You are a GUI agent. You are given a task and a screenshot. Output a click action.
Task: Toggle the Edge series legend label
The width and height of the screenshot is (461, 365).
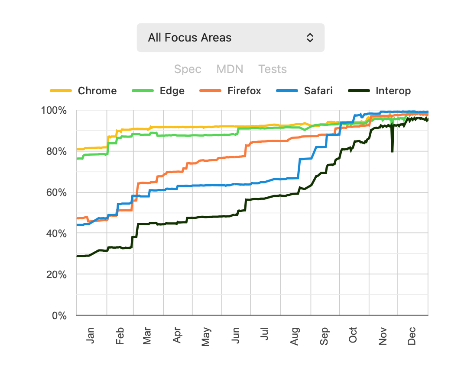click(x=172, y=91)
